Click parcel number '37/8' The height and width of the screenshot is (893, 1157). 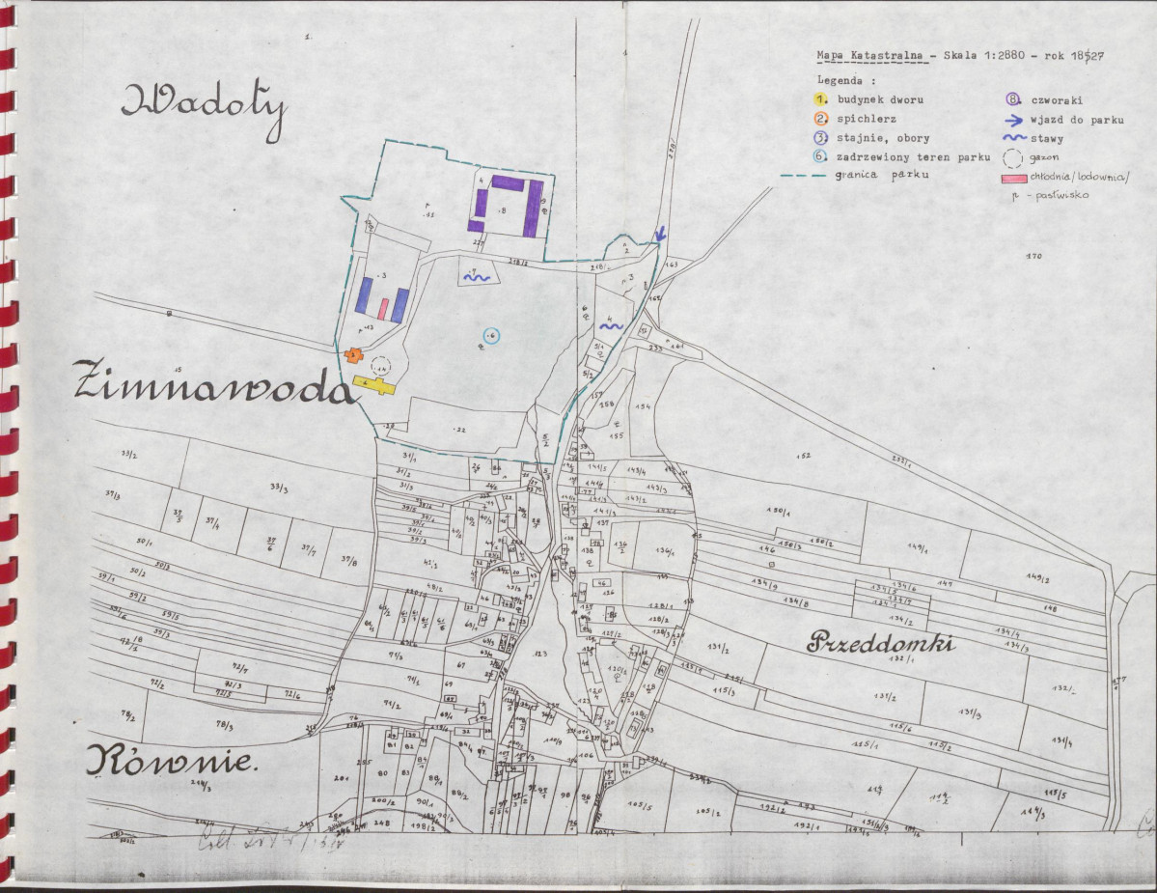point(349,562)
